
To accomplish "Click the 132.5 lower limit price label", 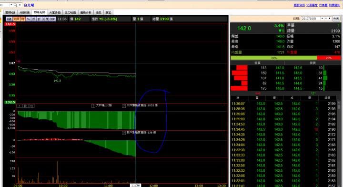I will click(10, 102).
